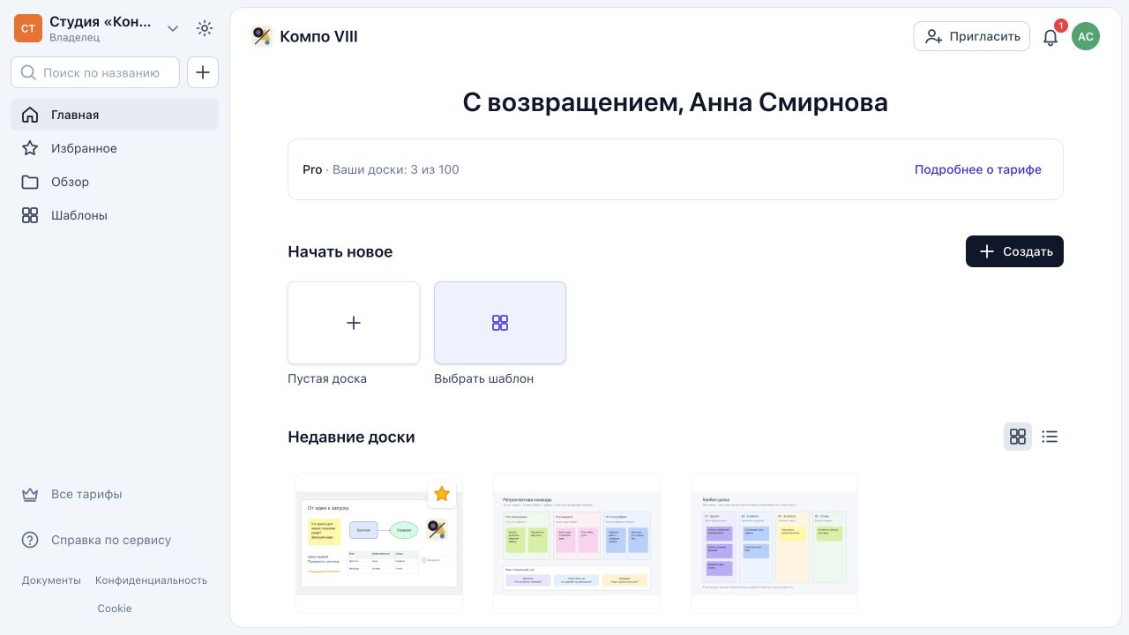This screenshot has width=1129, height=635.
Task: Click the plus button beside search
Action: click(203, 72)
